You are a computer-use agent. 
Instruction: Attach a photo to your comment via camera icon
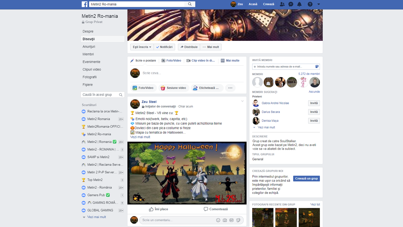pos(225,220)
